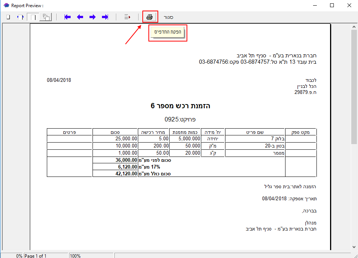Click the report title 'הזמנת רכש מספר 6'
Screen dimensions: 358x258
click(x=180, y=106)
